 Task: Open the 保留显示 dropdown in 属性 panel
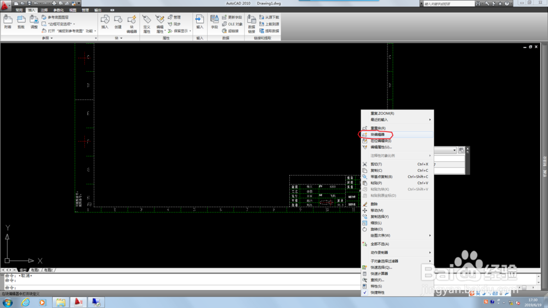pos(190,31)
